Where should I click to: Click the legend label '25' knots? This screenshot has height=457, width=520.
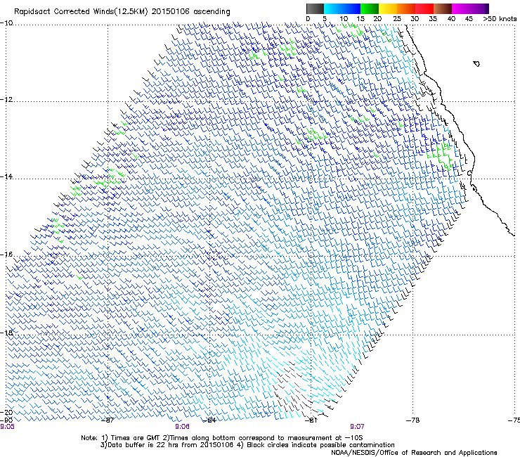tap(396, 19)
